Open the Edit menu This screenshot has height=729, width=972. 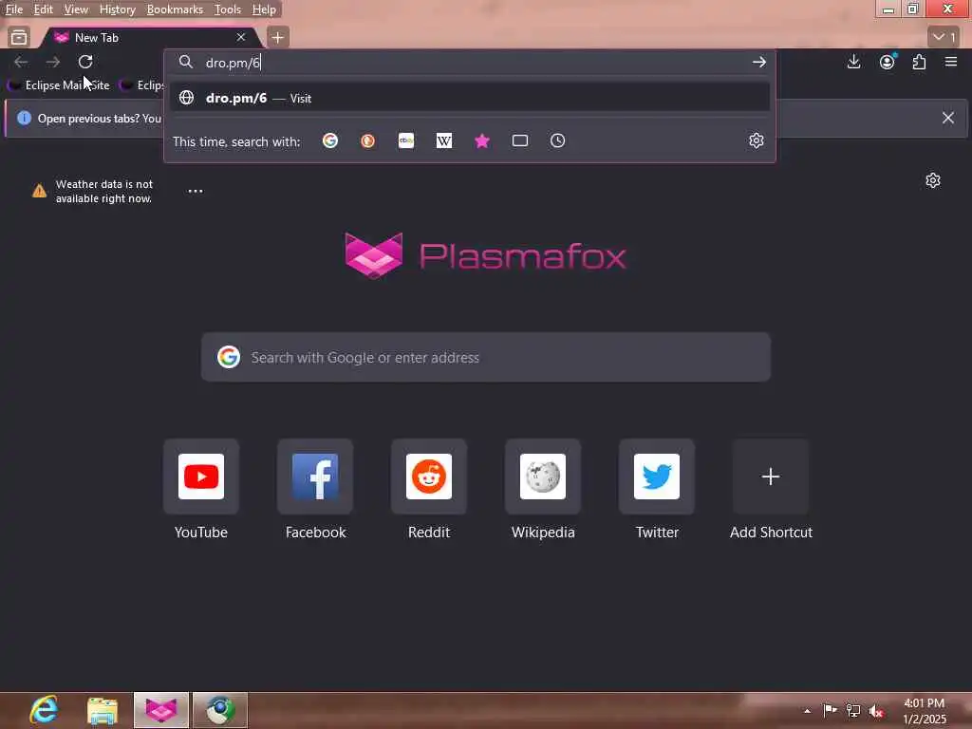pyautogui.click(x=43, y=9)
